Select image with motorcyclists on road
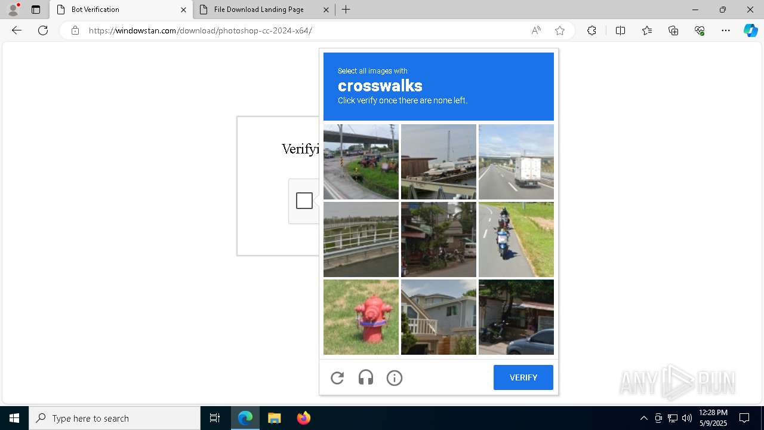 [516, 239]
